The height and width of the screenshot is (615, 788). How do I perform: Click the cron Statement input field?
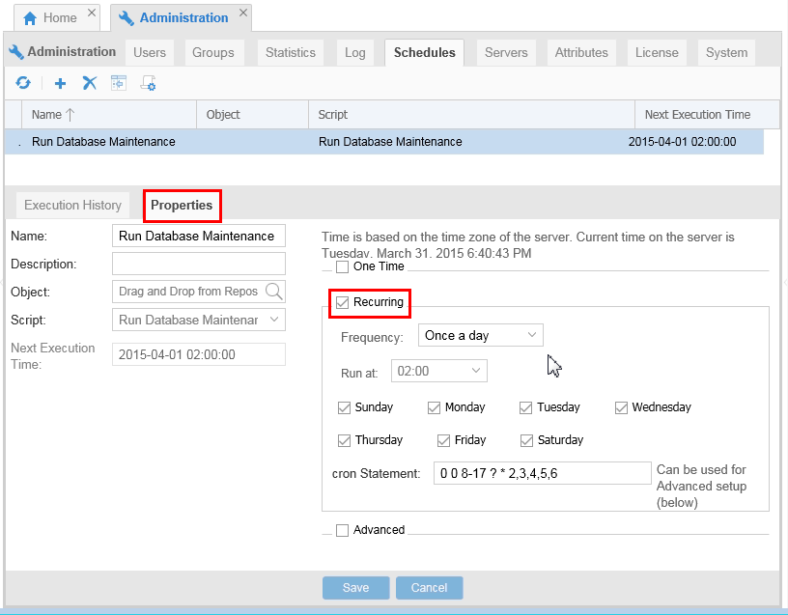click(543, 473)
